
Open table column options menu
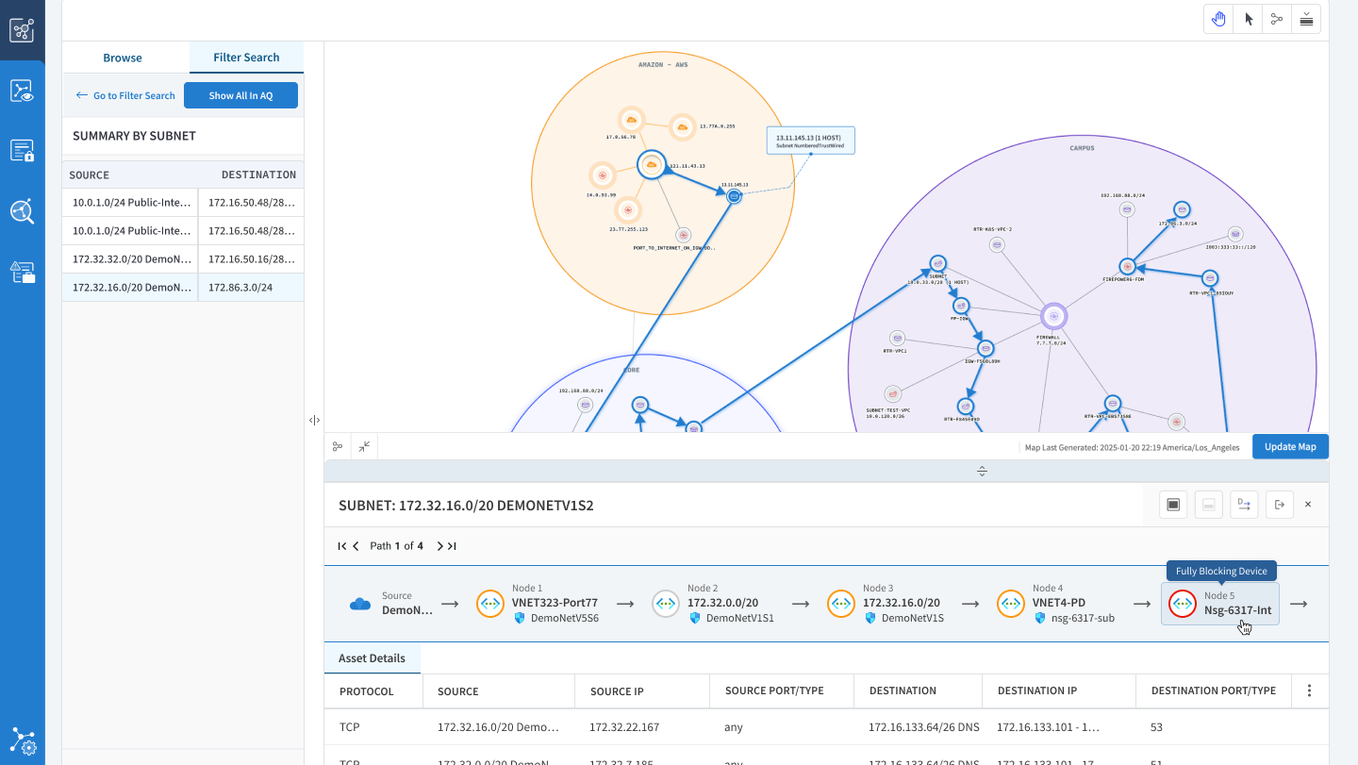(1309, 690)
